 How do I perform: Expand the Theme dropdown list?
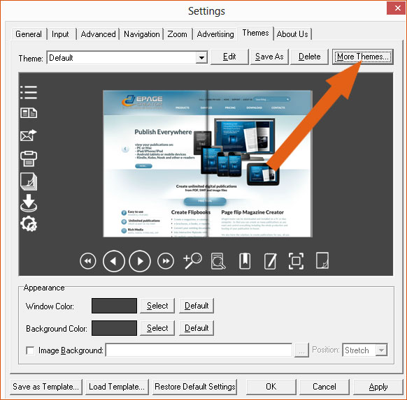pyautogui.click(x=201, y=57)
